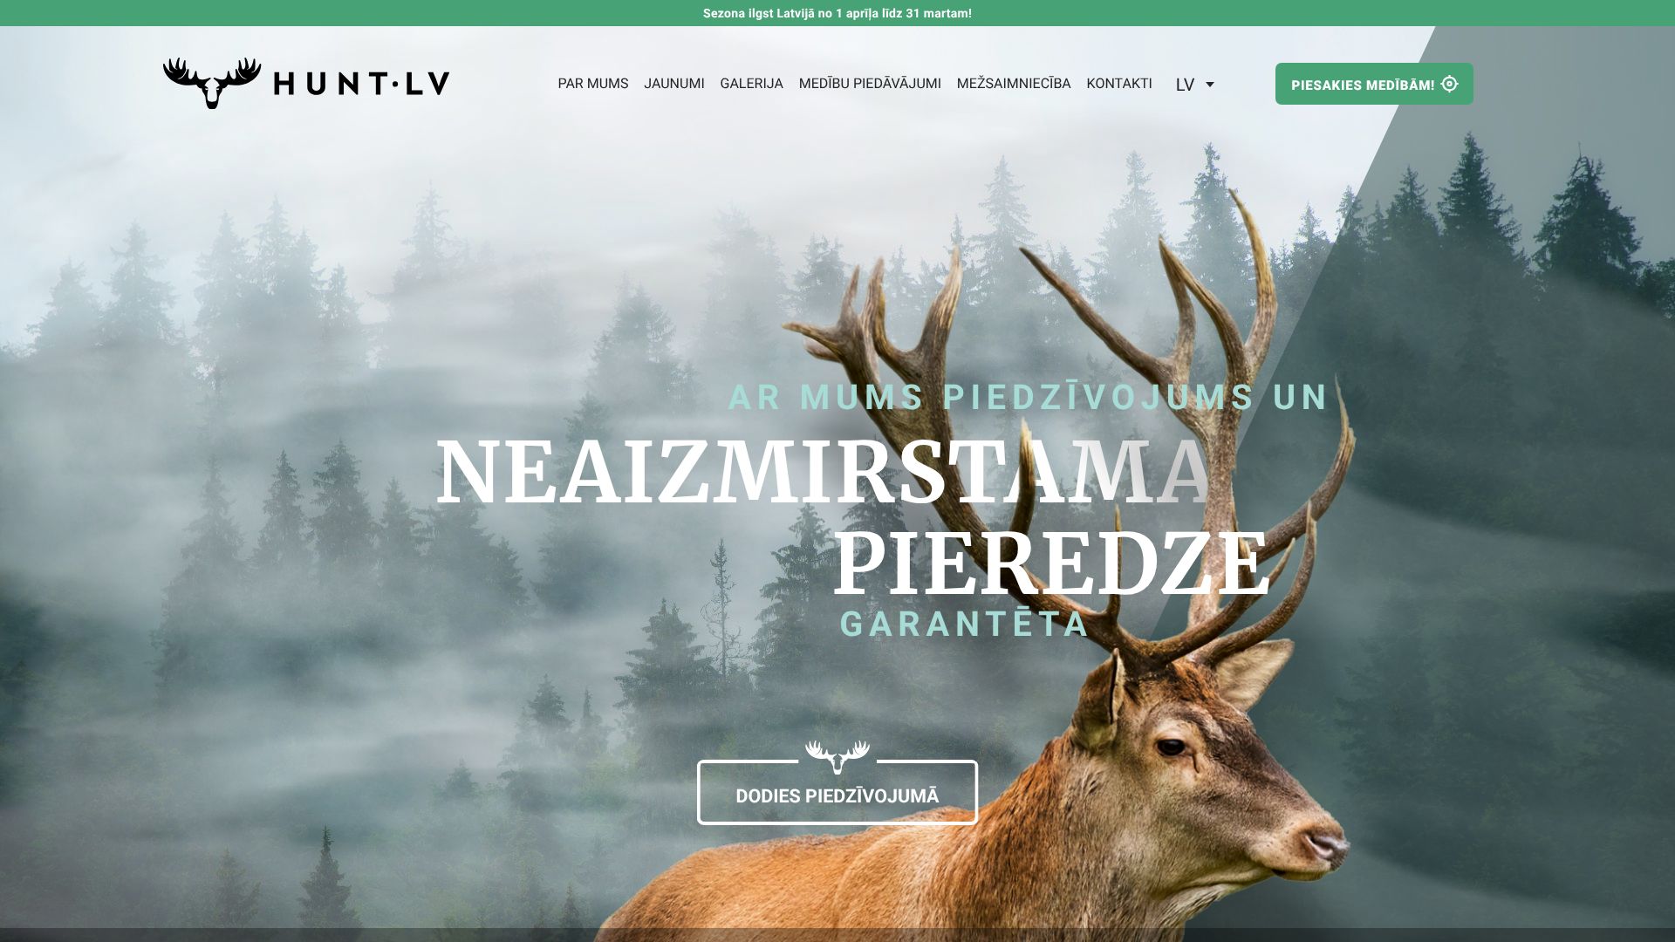Select the LV language label
Screen dimensions: 1675x942
coord(1185,85)
